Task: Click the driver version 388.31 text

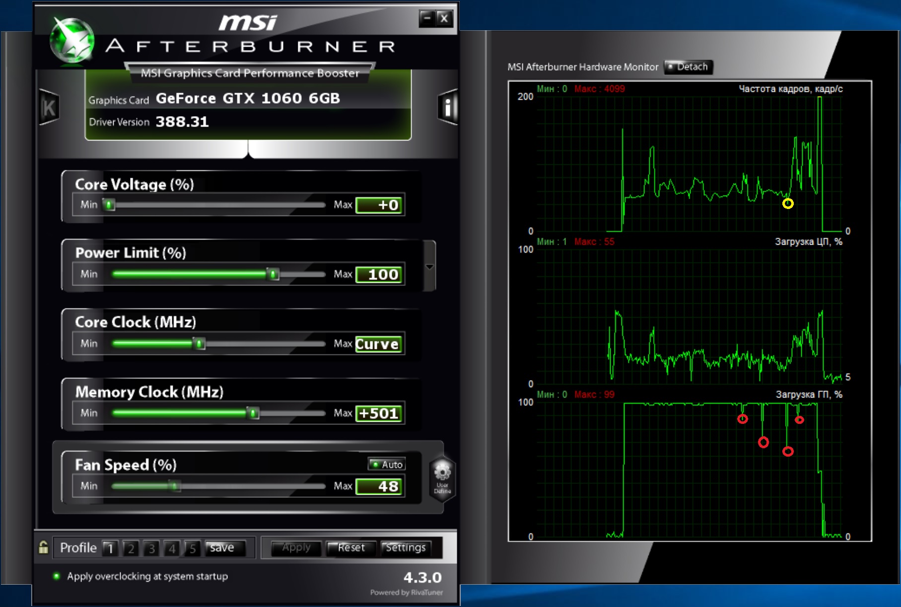Action: click(182, 122)
